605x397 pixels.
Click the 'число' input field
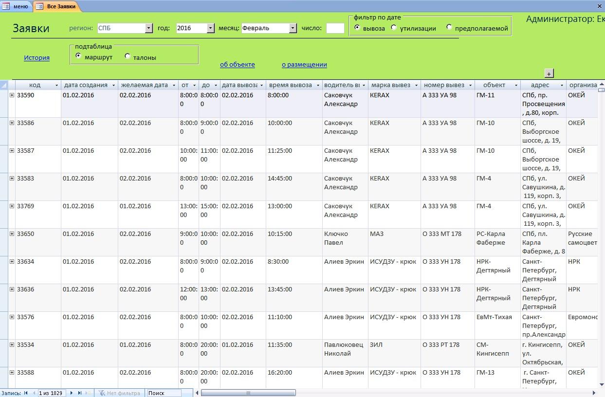(335, 28)
